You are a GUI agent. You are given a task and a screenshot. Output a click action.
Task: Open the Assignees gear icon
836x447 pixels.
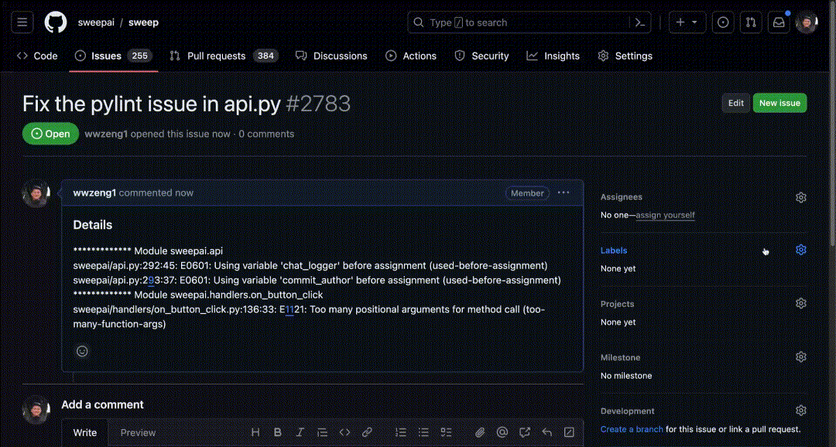[x=801, y=197]
